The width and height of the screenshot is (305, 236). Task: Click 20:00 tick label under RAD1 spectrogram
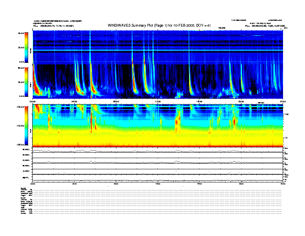(x=241, y=101)
